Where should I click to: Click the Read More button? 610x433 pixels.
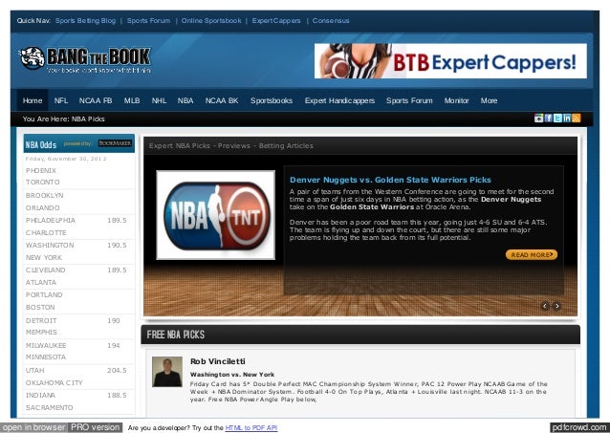pyautogui.click(x=532, y=255)
